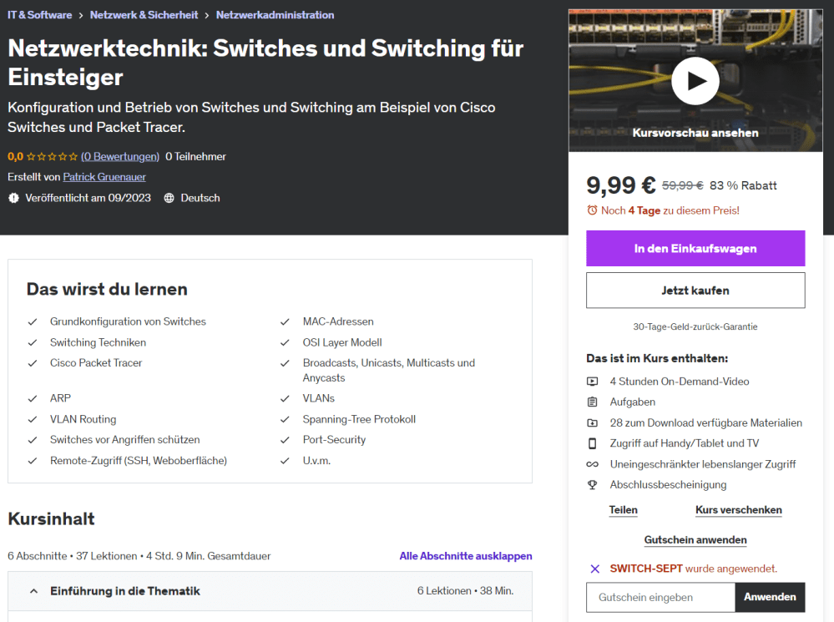Open the IT & Software breadcrumb

point(40,15)
